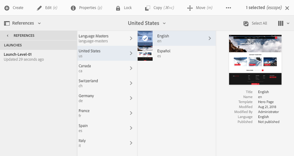
Task: Go back using References back arrow
Action: tap(7, 35)
